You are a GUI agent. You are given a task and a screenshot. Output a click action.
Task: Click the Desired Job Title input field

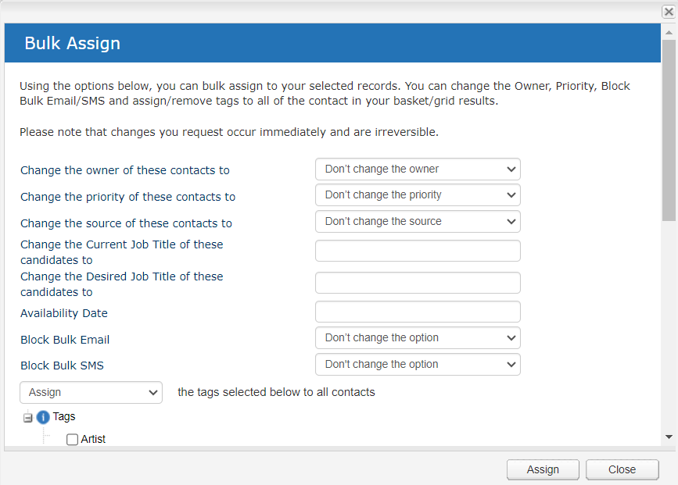point(418,283)
